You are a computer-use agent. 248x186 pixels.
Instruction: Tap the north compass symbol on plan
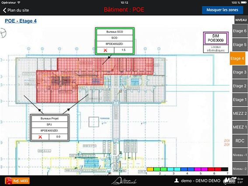[3, 33]
